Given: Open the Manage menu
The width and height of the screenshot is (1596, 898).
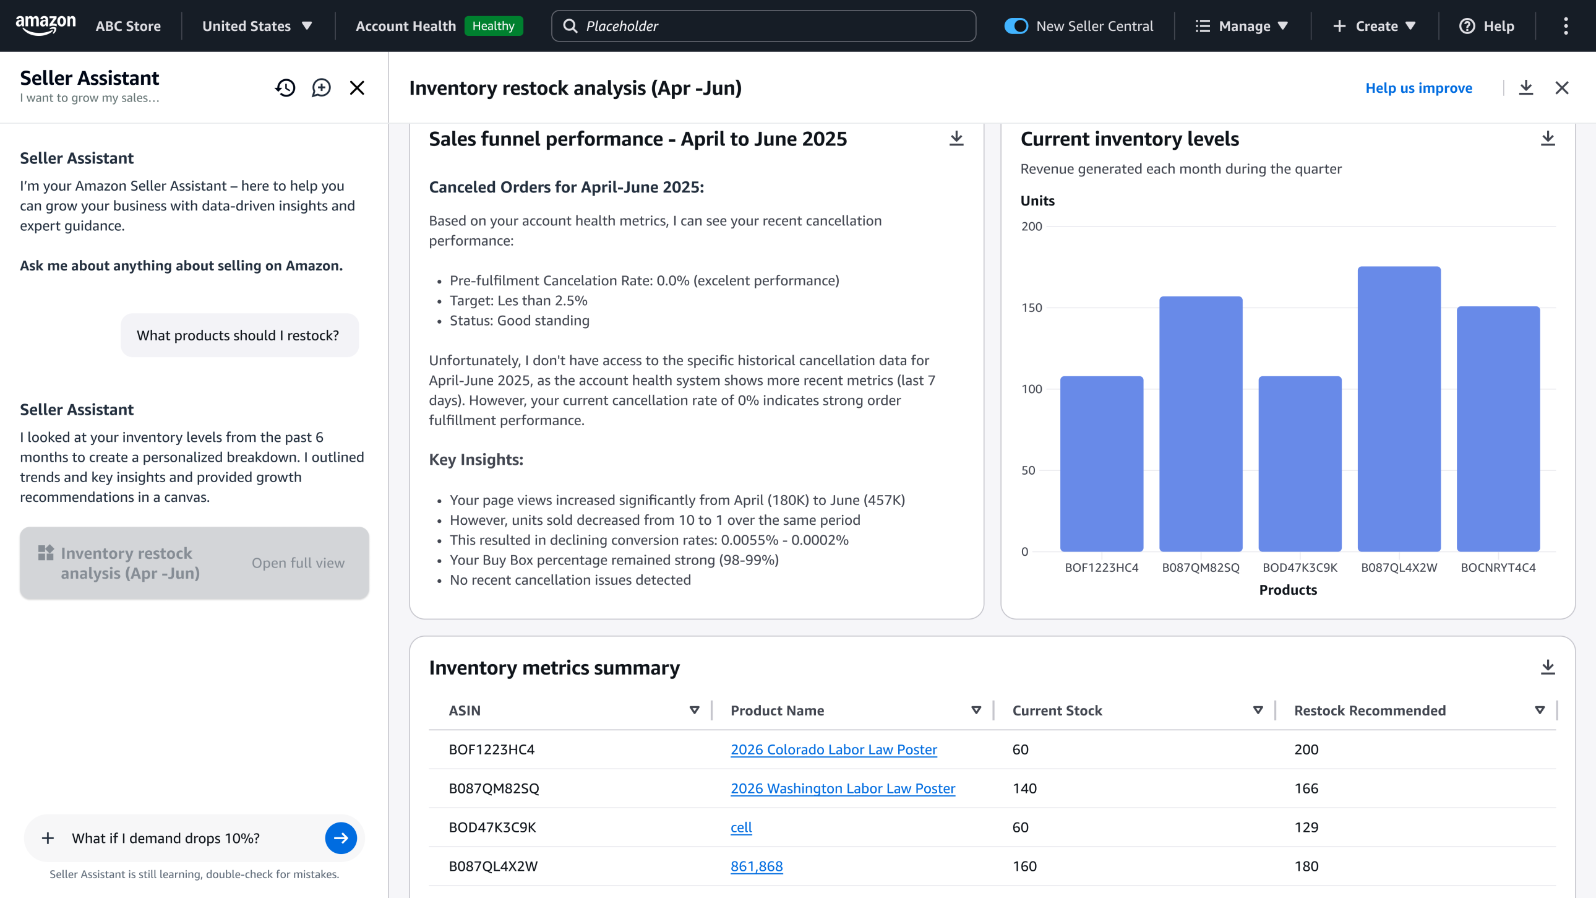Looking at the screenshot, I should click(x=1242, y=26).
